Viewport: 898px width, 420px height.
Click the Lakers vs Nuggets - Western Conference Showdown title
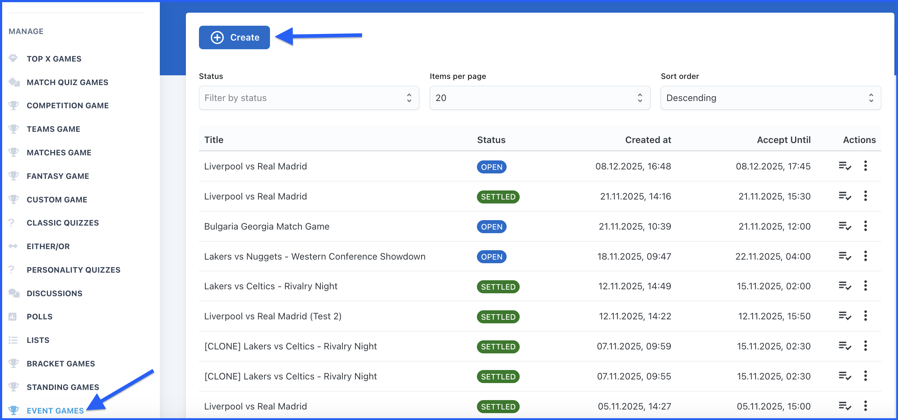point(315,256)
